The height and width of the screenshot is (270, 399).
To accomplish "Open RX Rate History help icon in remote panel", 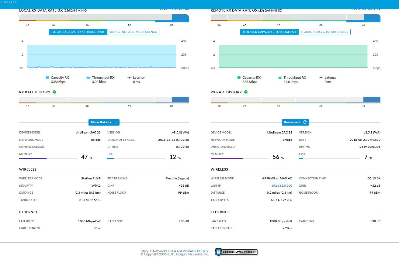I will coord(246,92).
